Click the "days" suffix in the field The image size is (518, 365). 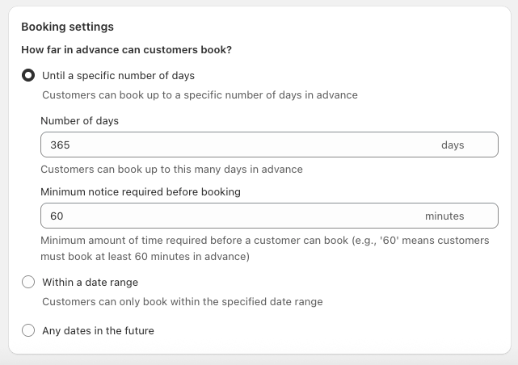(x=453, y=145)
